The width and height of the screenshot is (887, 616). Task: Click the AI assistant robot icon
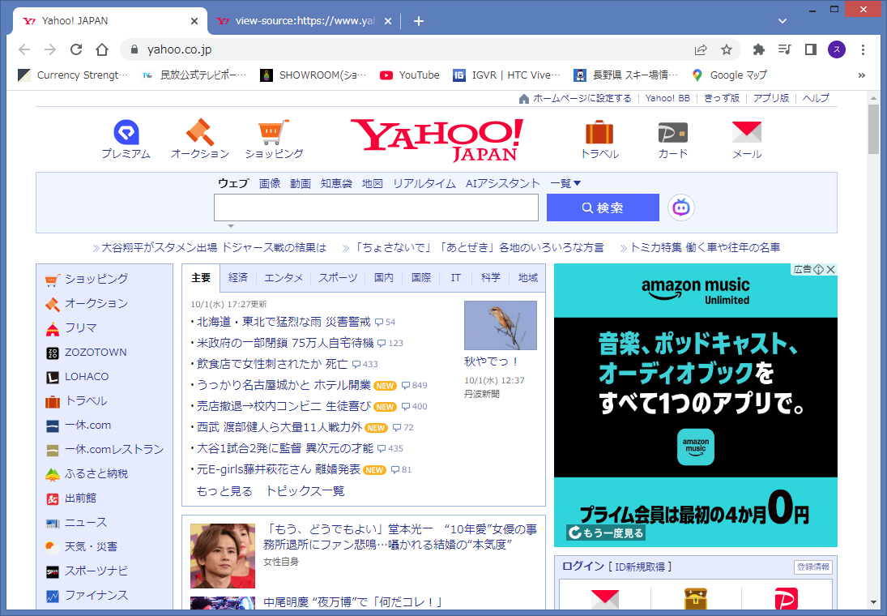tap(681, 207)
